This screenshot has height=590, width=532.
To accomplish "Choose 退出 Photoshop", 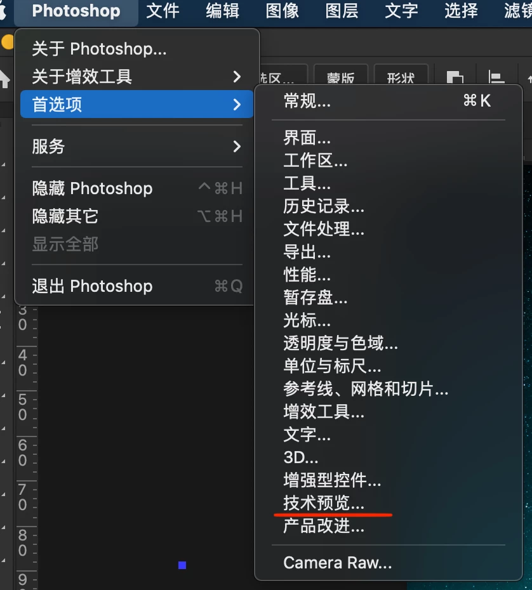I will point(136,286).
